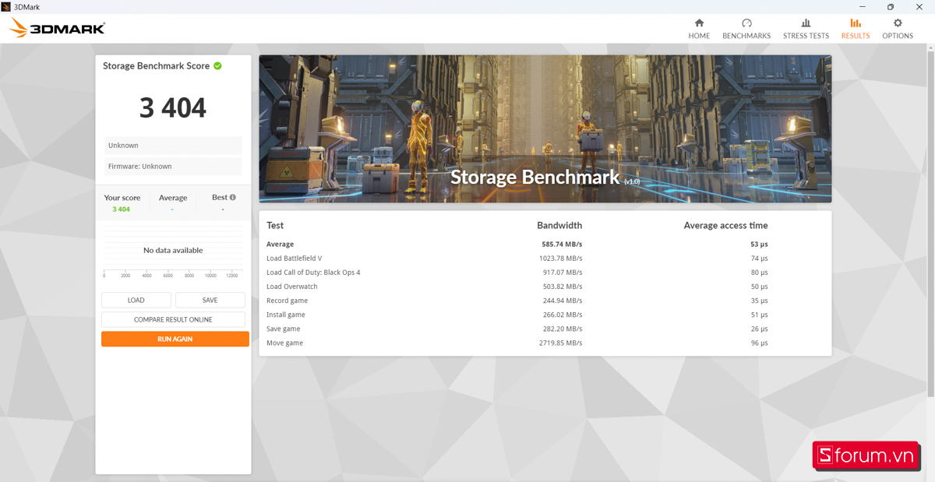935x482 pixels.
Task: Click the 53 µs average access time
Action: coord(759,245)
